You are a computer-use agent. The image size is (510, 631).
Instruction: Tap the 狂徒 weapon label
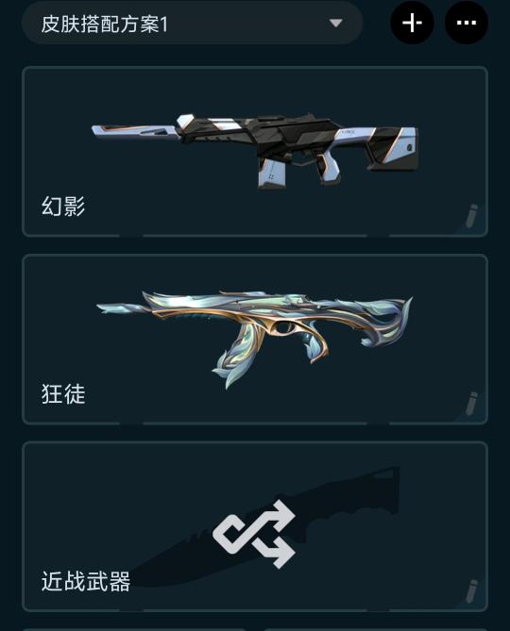pos(63,394)
